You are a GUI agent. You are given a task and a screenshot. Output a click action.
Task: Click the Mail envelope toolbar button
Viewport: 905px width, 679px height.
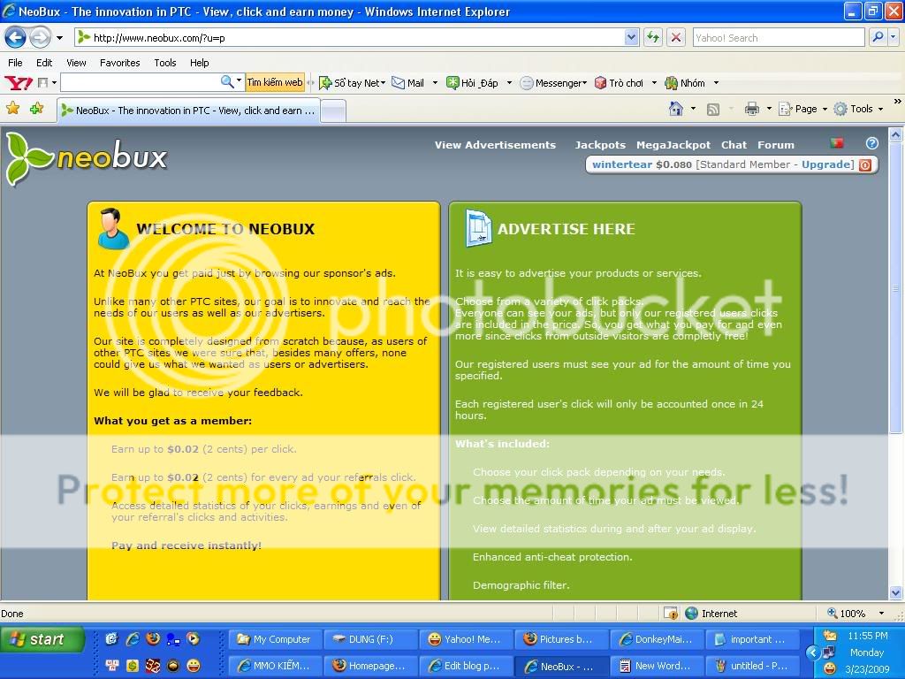[408, 83]
